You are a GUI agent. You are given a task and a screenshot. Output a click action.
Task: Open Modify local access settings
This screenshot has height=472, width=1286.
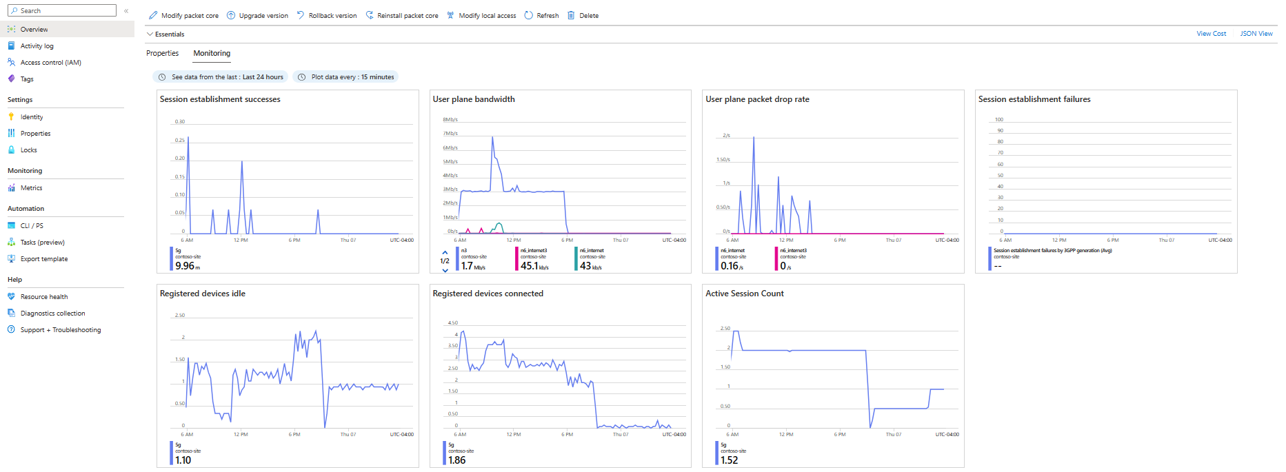pyautogui.click(x=481, y=15)
